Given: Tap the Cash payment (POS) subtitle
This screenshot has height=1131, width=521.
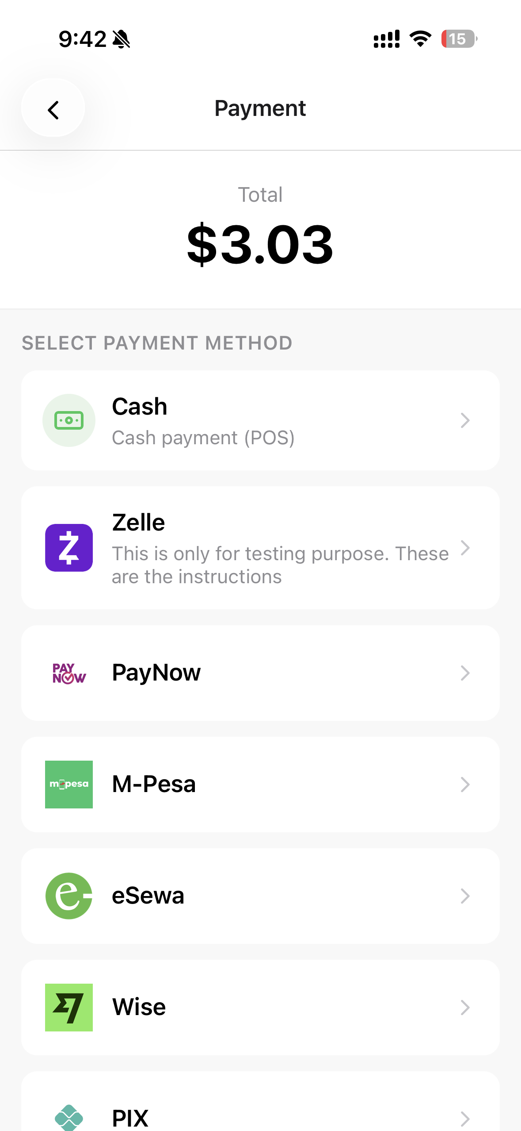Looking at the screenshot, I should click(203, 438).
